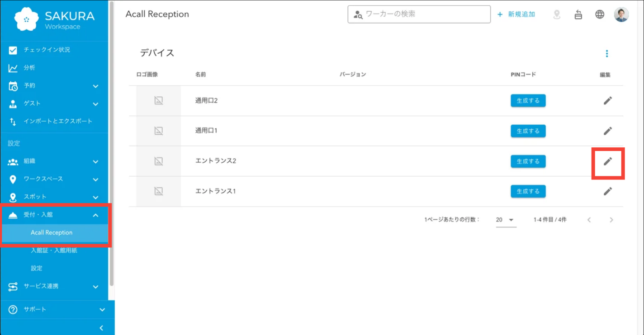Click the device name エントランス1
The image size is (644, 335).
click(x=216, y=191)
